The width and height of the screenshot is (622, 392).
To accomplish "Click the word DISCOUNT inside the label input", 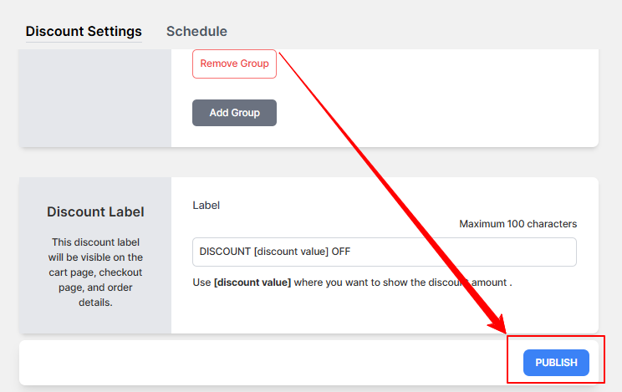I will point(225,252).
